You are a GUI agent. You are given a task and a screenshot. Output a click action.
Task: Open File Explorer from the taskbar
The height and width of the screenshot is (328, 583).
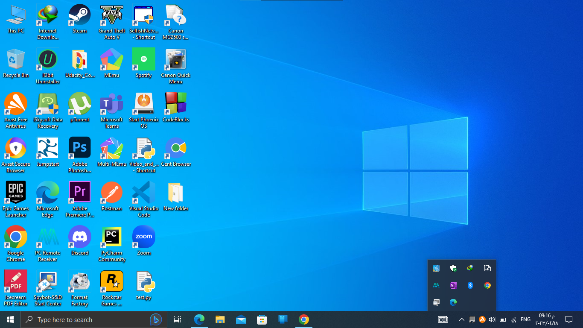[x=220, y=319]
